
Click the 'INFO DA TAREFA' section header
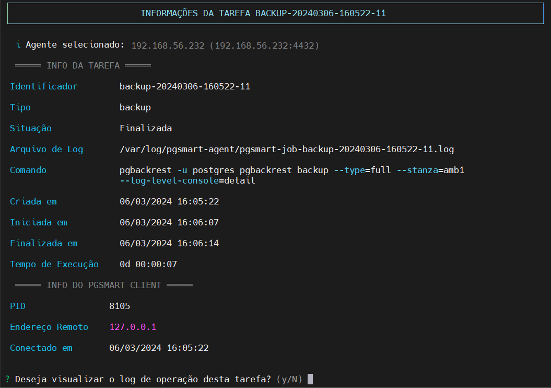point(83,65)
